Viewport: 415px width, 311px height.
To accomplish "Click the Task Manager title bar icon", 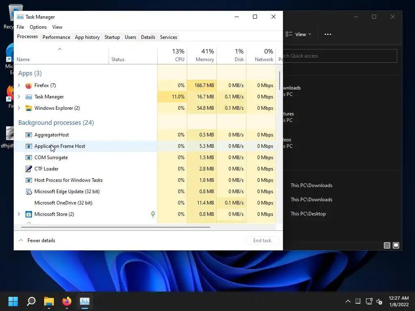I will [x=20, y=17].
